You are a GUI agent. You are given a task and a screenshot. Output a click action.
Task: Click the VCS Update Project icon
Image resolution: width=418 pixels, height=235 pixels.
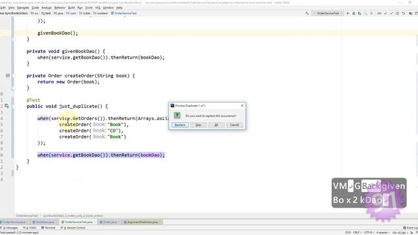coord(385,13)
